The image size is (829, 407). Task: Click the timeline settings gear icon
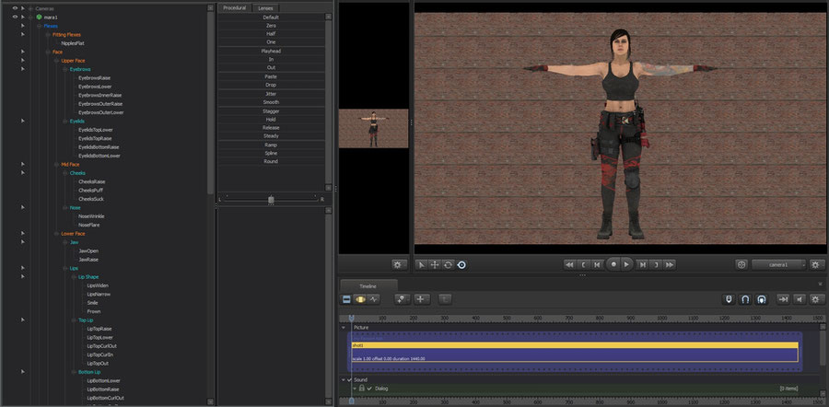[x=814, y=298]
